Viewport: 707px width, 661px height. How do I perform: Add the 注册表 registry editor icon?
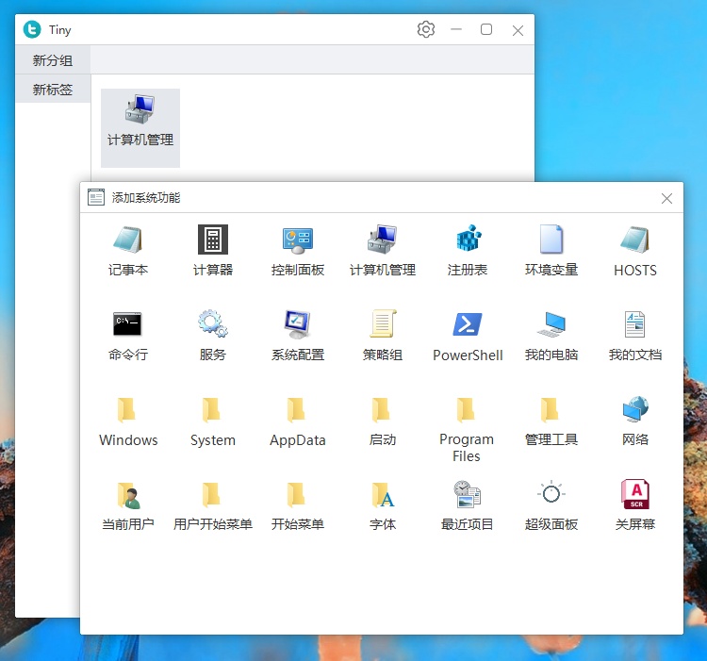point(468,240)
